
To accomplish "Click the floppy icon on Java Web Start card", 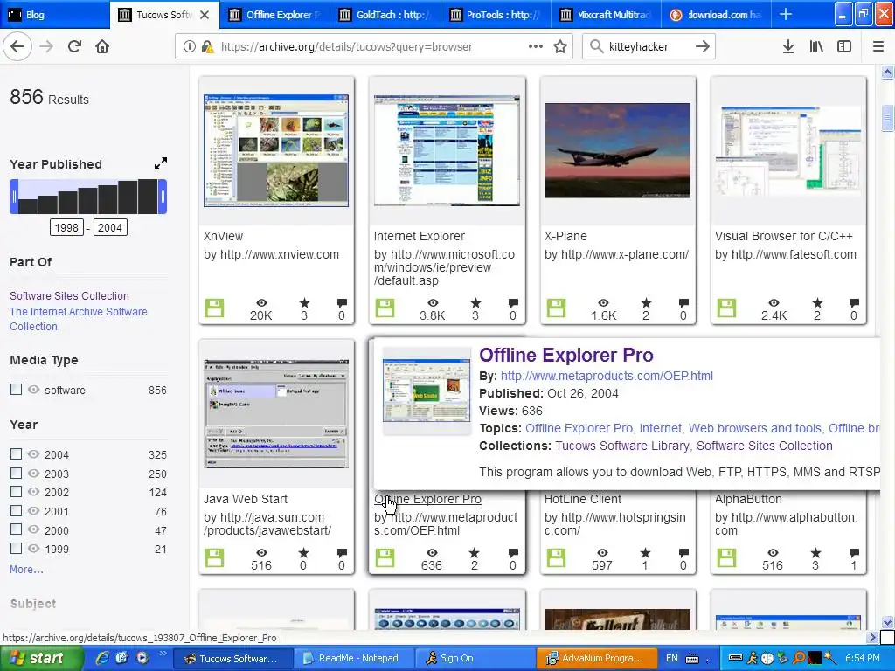I will [x=215, y=558].
